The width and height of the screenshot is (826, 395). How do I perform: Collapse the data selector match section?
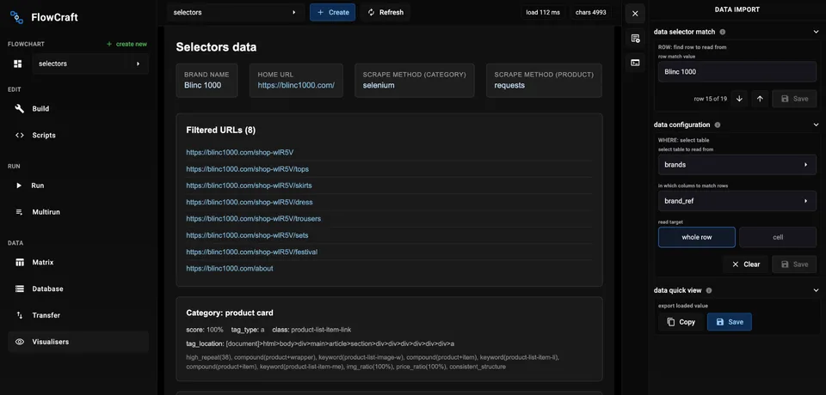tap(816, 32)
